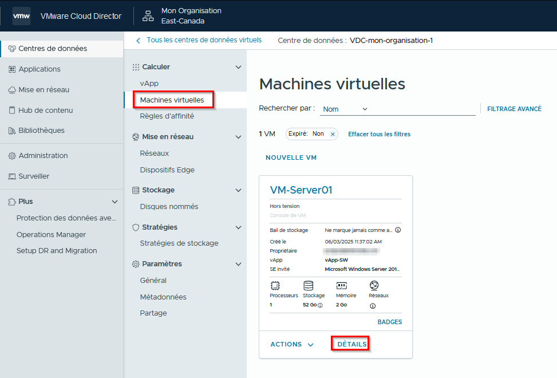
Task: Click the Stockage disk icon on VM card
Action: point(309,286)
